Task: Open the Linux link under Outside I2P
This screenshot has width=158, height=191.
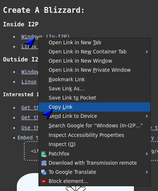Action: pyautogui.click(x=29, y=82)
